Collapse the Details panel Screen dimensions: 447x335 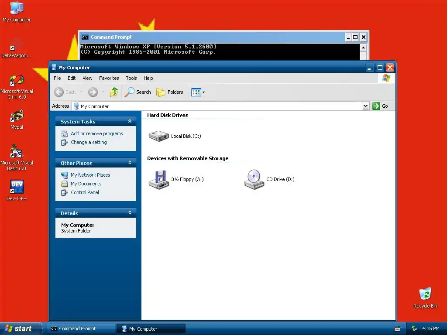tap(130, 213)
